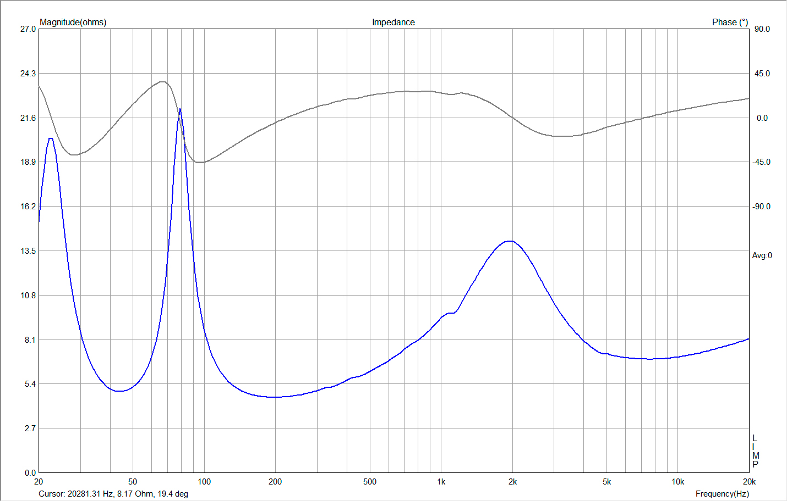Click the 2.7 magnitude tick label
The height and width of the screenshot is (501, 787).
30,428
